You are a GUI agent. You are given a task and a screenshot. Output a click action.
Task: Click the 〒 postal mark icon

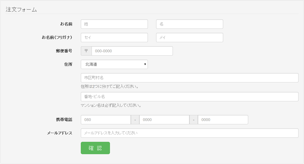point(86,51)
